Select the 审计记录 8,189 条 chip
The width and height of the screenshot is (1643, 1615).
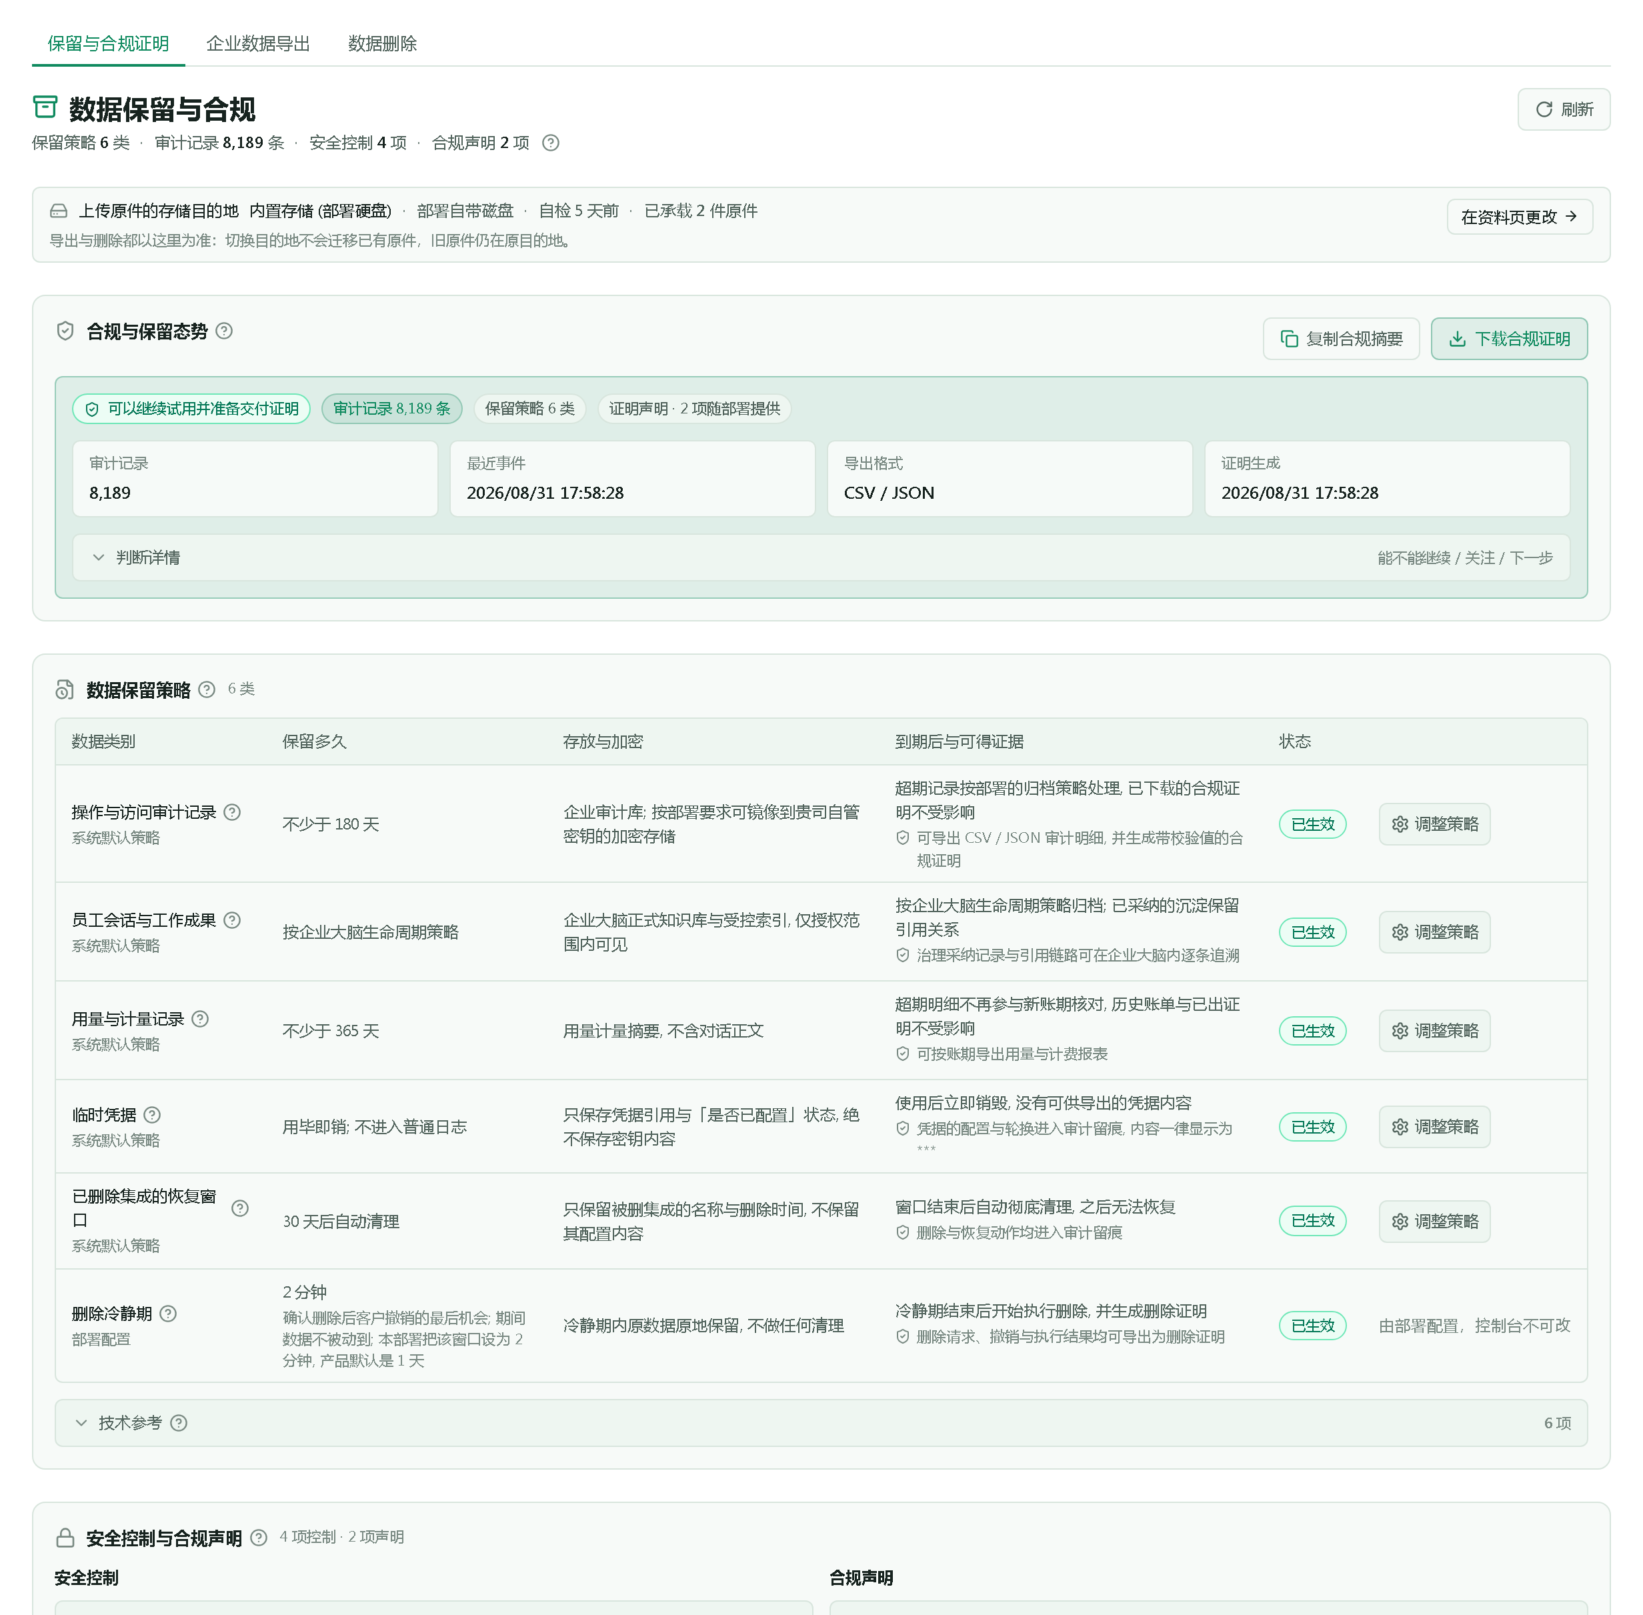click(392, 408)
